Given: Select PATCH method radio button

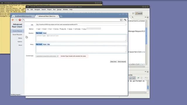Looking at the screenshot, I should (53, 29).
